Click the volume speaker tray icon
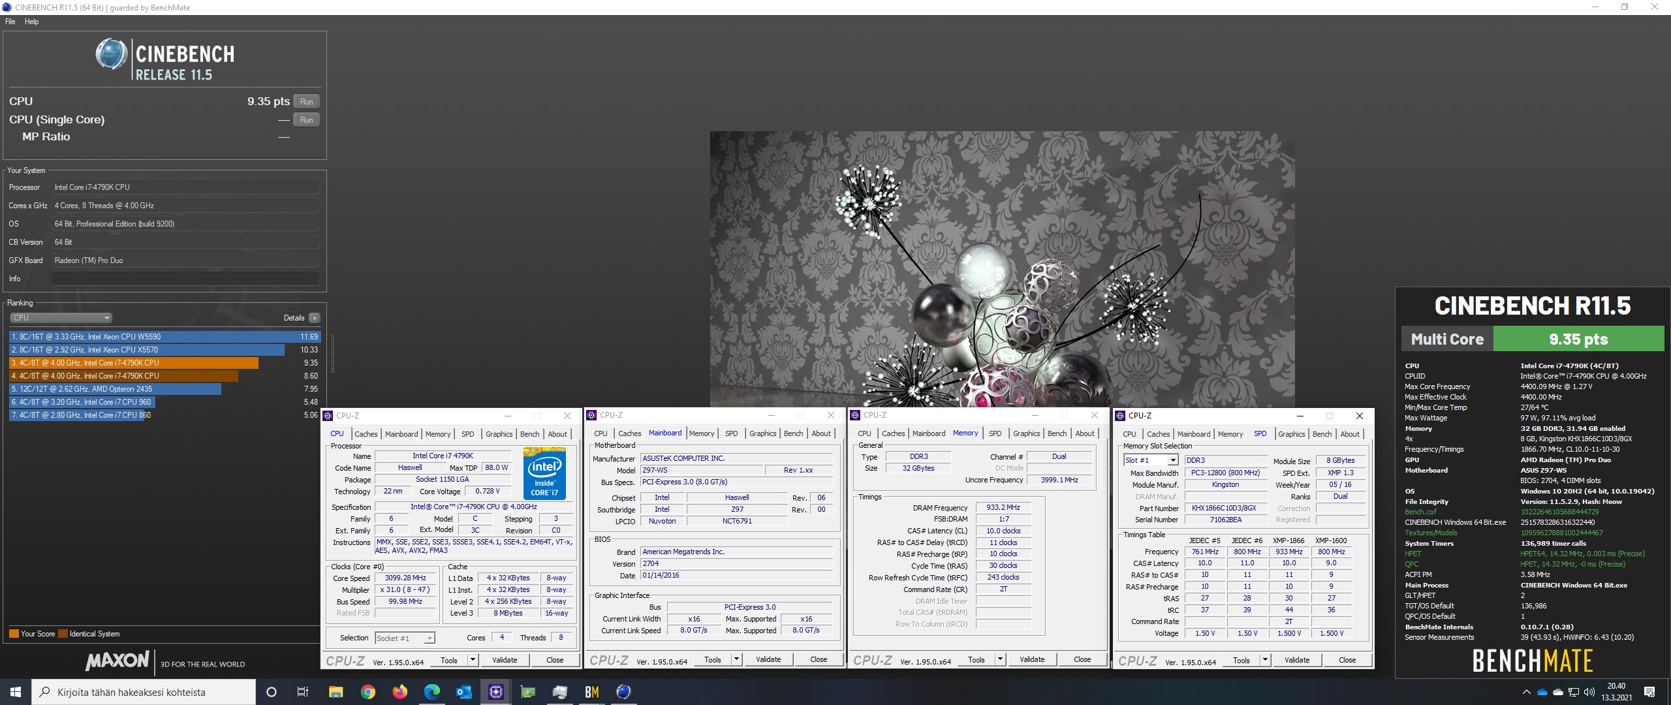Image resolution: width=1671 pixels, height=705 pixels. (1589, 692)
